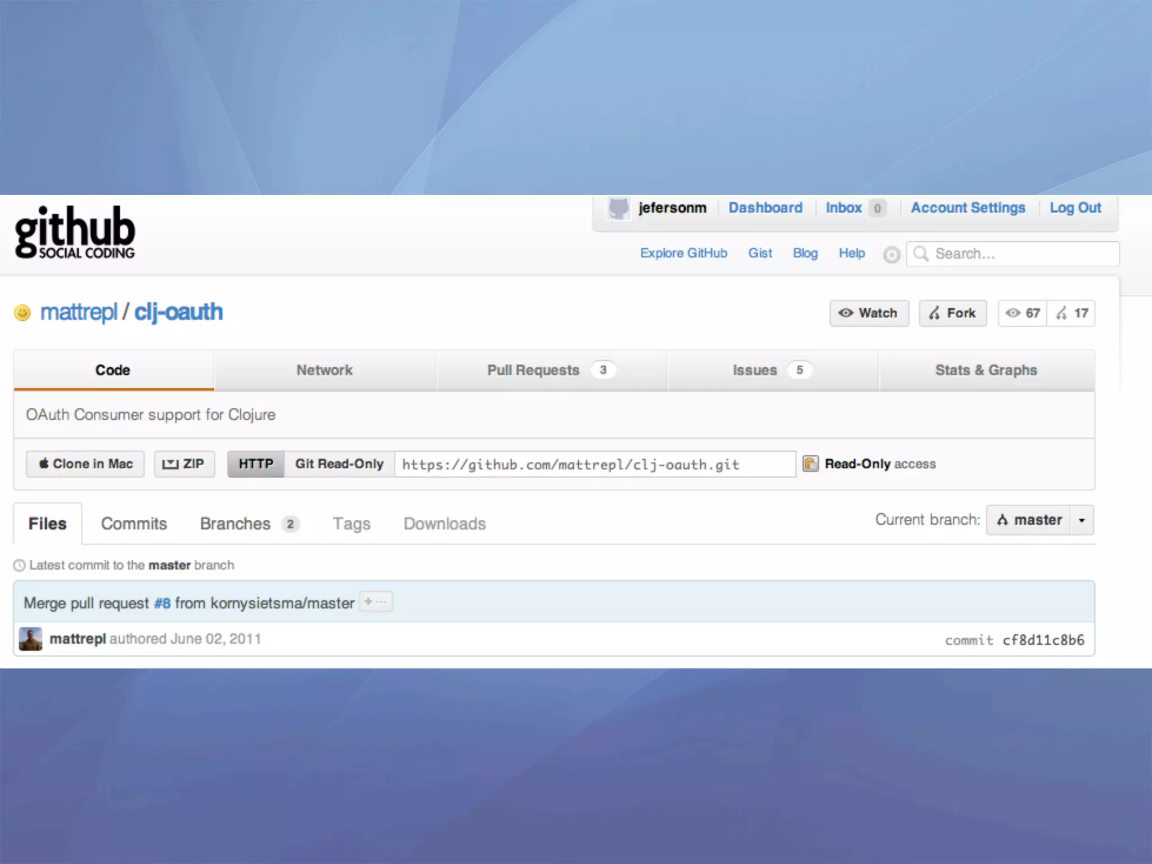This screenshot has height=864, width=1152.
Task: Click the GitHub Social Coding logo
Action: [75, 232]
